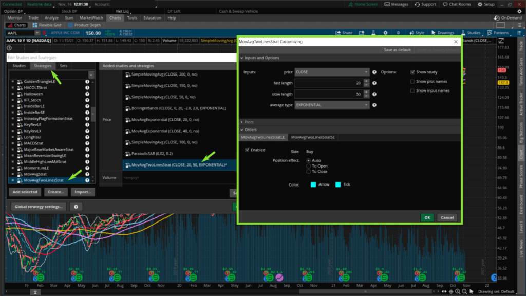526x296 pixels.
Task: Open the Trade main tab
Action: [x=33, y=18]
